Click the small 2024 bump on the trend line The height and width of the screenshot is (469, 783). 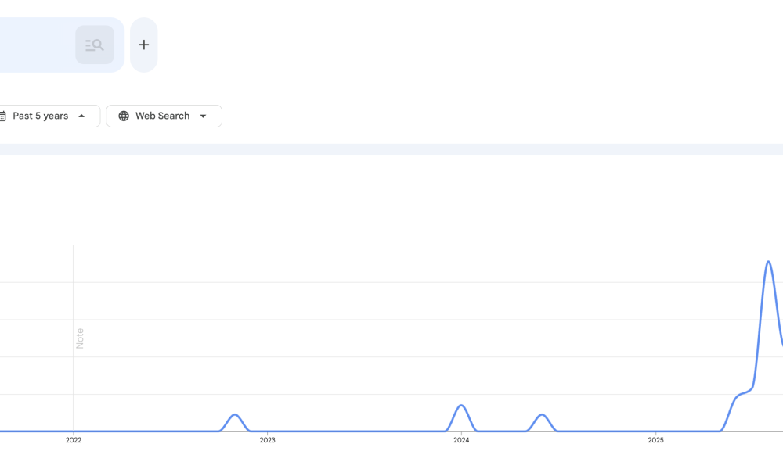tap(462, 406)
